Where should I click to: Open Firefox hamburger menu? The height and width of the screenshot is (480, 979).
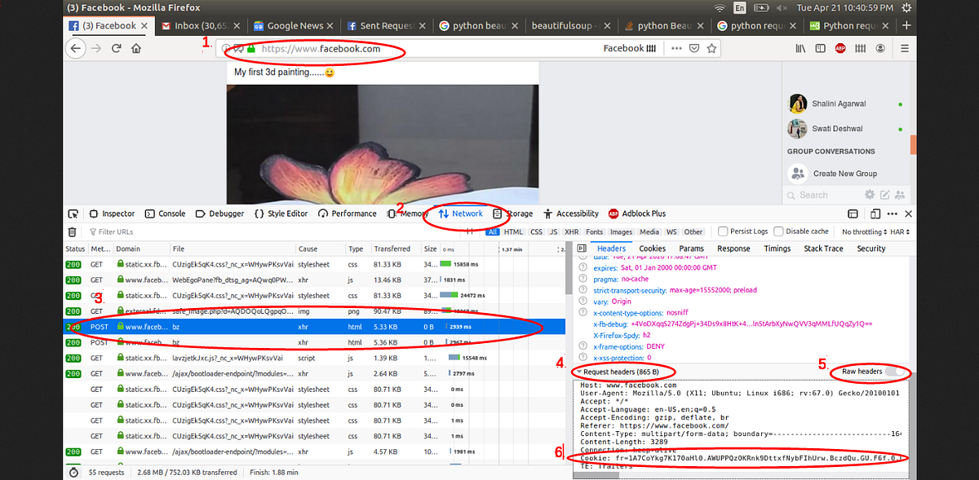[x=905, y=48]
